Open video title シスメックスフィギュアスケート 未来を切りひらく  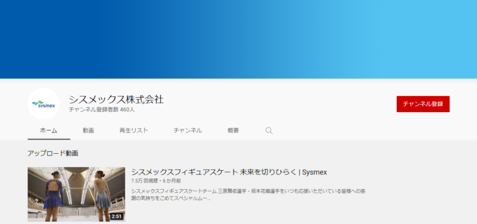[229, 172]
